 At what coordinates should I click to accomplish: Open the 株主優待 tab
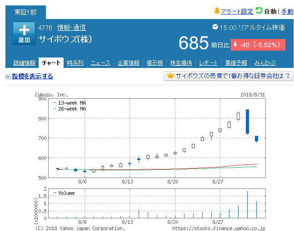[x=181, y=63]
